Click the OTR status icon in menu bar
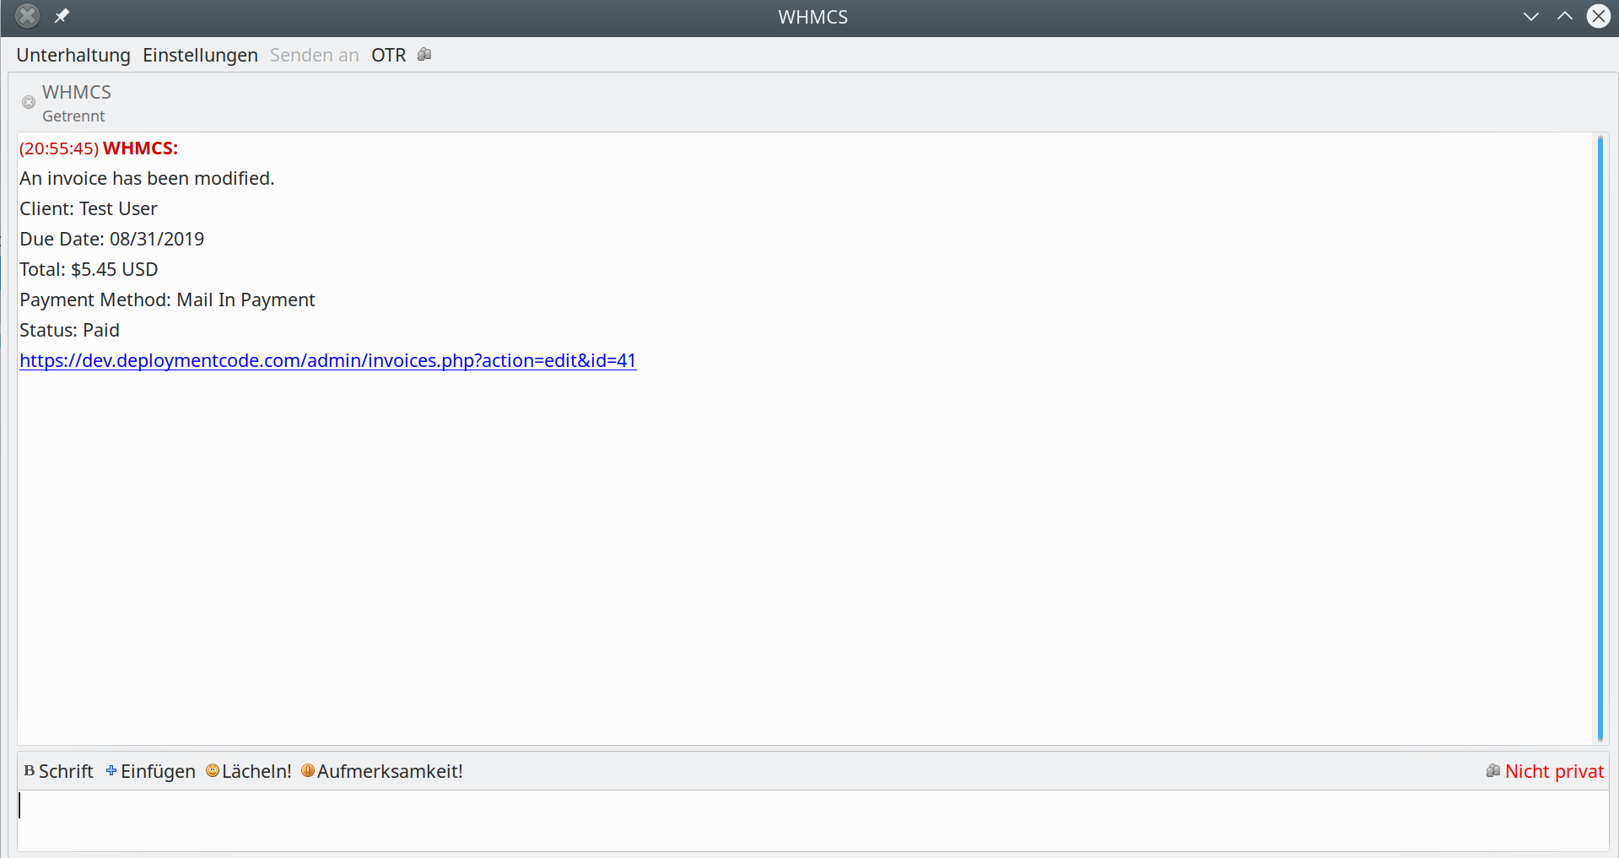Image resolution: width=1619 pixels, height=858 pixels. coord(424,55)
